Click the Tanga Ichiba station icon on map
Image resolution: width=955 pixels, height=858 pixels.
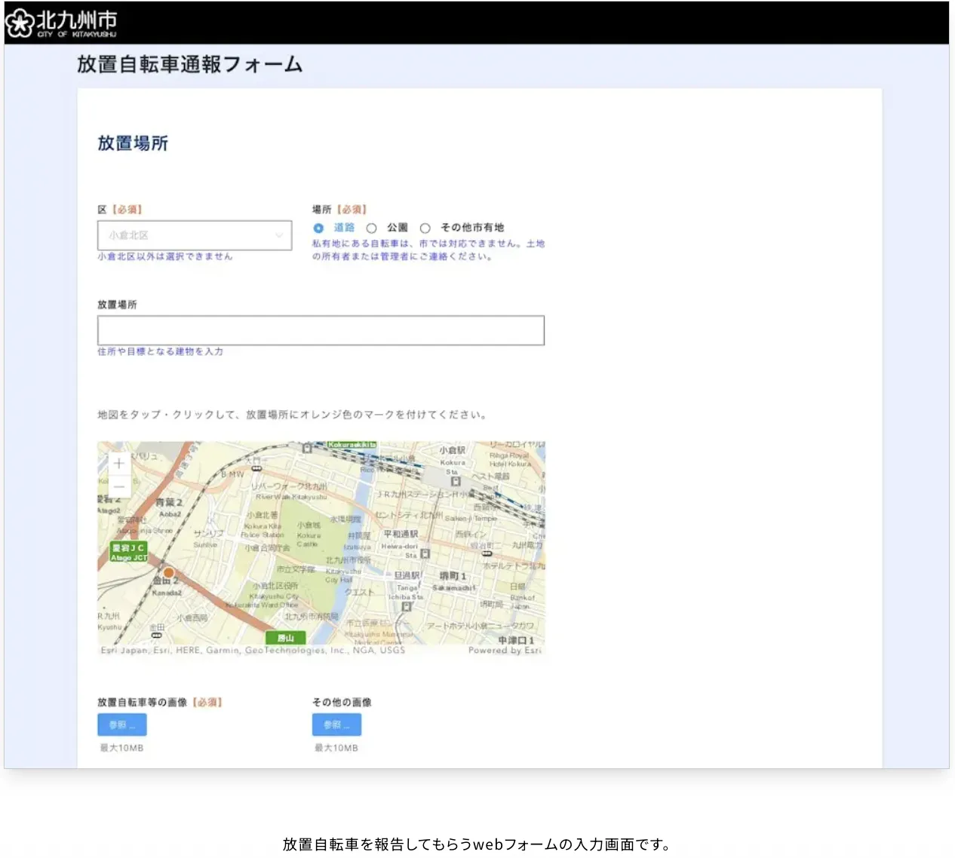point(407,606)
